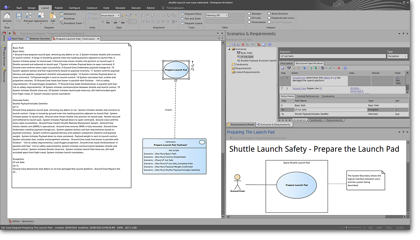Select Basic Path in Scenarios tree
The width and height of the screenshot is (420, 240).
click(246, 53)
